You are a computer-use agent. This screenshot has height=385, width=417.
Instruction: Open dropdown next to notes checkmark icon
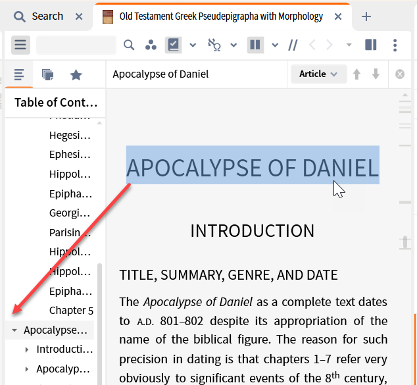pos(193,45)
